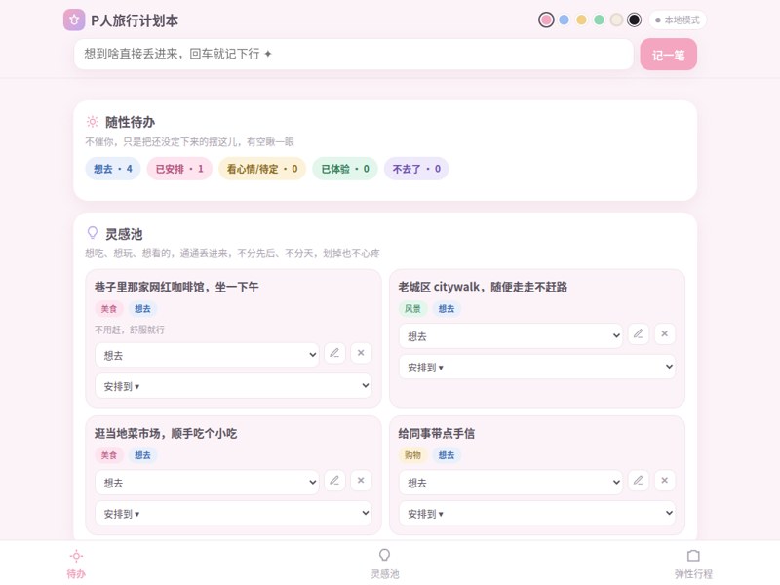Open status dropdown on 带点手信 card
The image size is (780, 585).
point(511,482)
